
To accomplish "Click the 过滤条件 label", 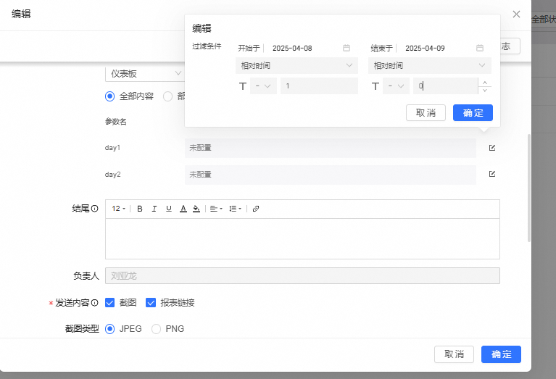I will click(x=207, y=46).
